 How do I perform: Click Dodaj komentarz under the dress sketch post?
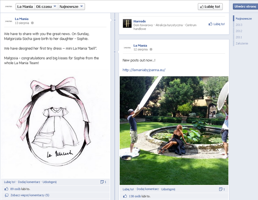(29, 182)
